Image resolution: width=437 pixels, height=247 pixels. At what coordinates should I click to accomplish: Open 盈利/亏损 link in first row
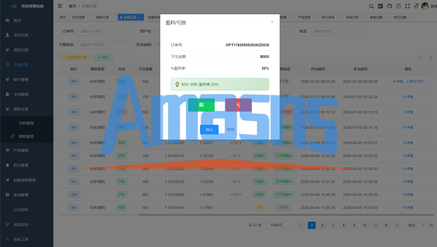click(x=415, y=81)
